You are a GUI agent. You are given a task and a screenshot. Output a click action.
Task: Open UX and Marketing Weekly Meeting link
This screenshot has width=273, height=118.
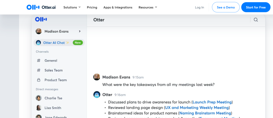(x=197, y=108)
